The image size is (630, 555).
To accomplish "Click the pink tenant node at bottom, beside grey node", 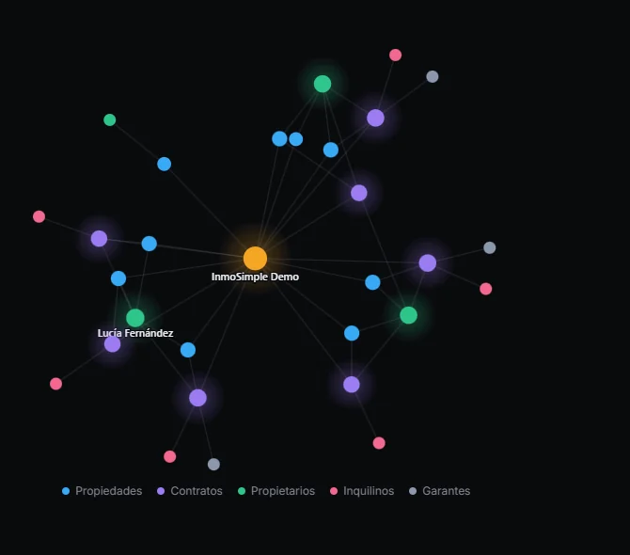I will 169,456.
